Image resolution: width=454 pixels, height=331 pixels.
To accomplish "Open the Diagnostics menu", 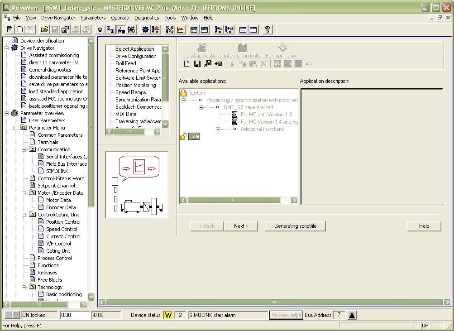I will 147,18.
